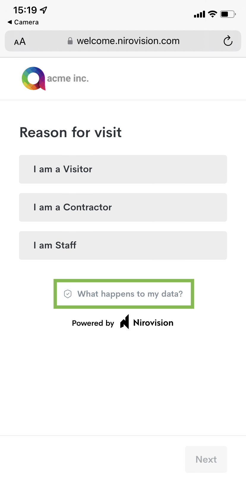This screenshot has height=479, width=246.
Task: Tap the cellular signal bars
Action: click(x=199, y=14)
